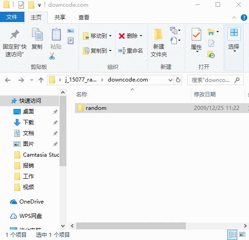Open the address bar history dropdown

click(171, 80)
